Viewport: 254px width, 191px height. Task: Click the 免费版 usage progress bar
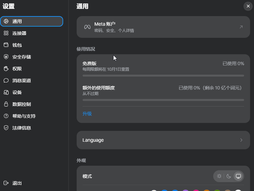(163, 75)
